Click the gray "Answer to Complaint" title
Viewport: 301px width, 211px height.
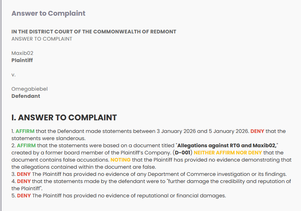pyautogui.click(x=48, y=14)
